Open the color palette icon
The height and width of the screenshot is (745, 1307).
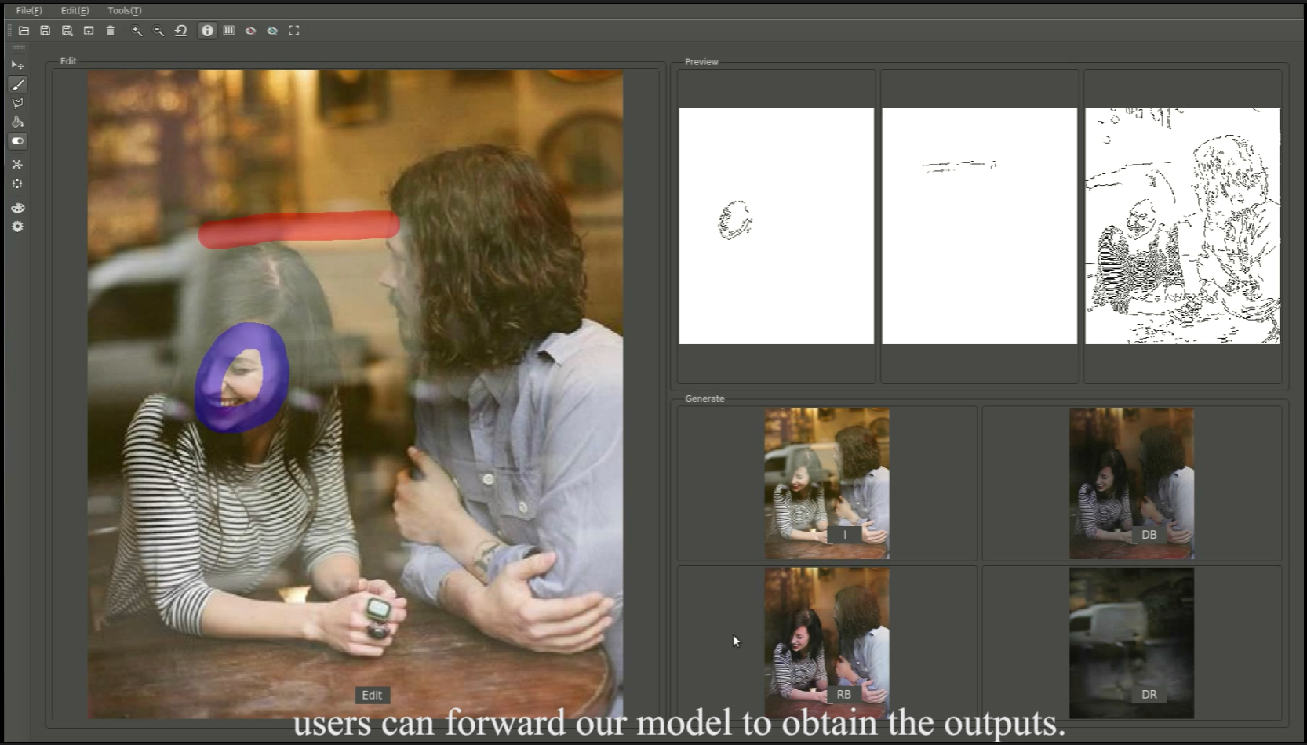[17, 208]
